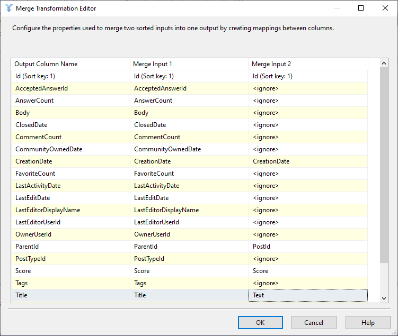Click the Merge Transformation Editor title icon
Screen dimensions: 398x336
click(x=8, y=8)
